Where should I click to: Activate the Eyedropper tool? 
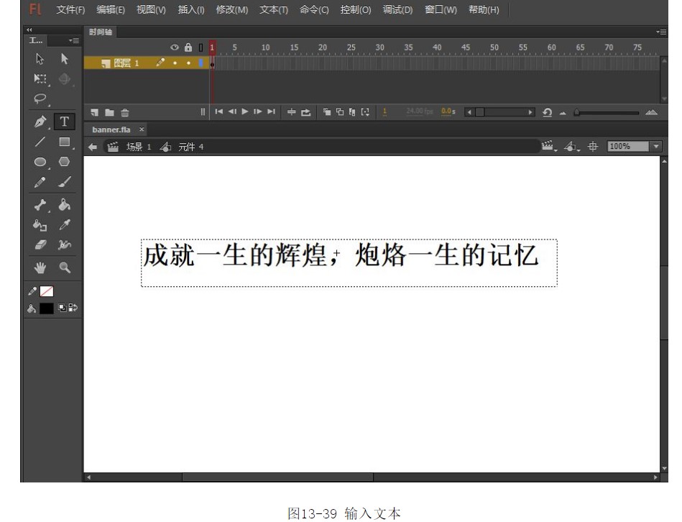click(x=64, y=225)
